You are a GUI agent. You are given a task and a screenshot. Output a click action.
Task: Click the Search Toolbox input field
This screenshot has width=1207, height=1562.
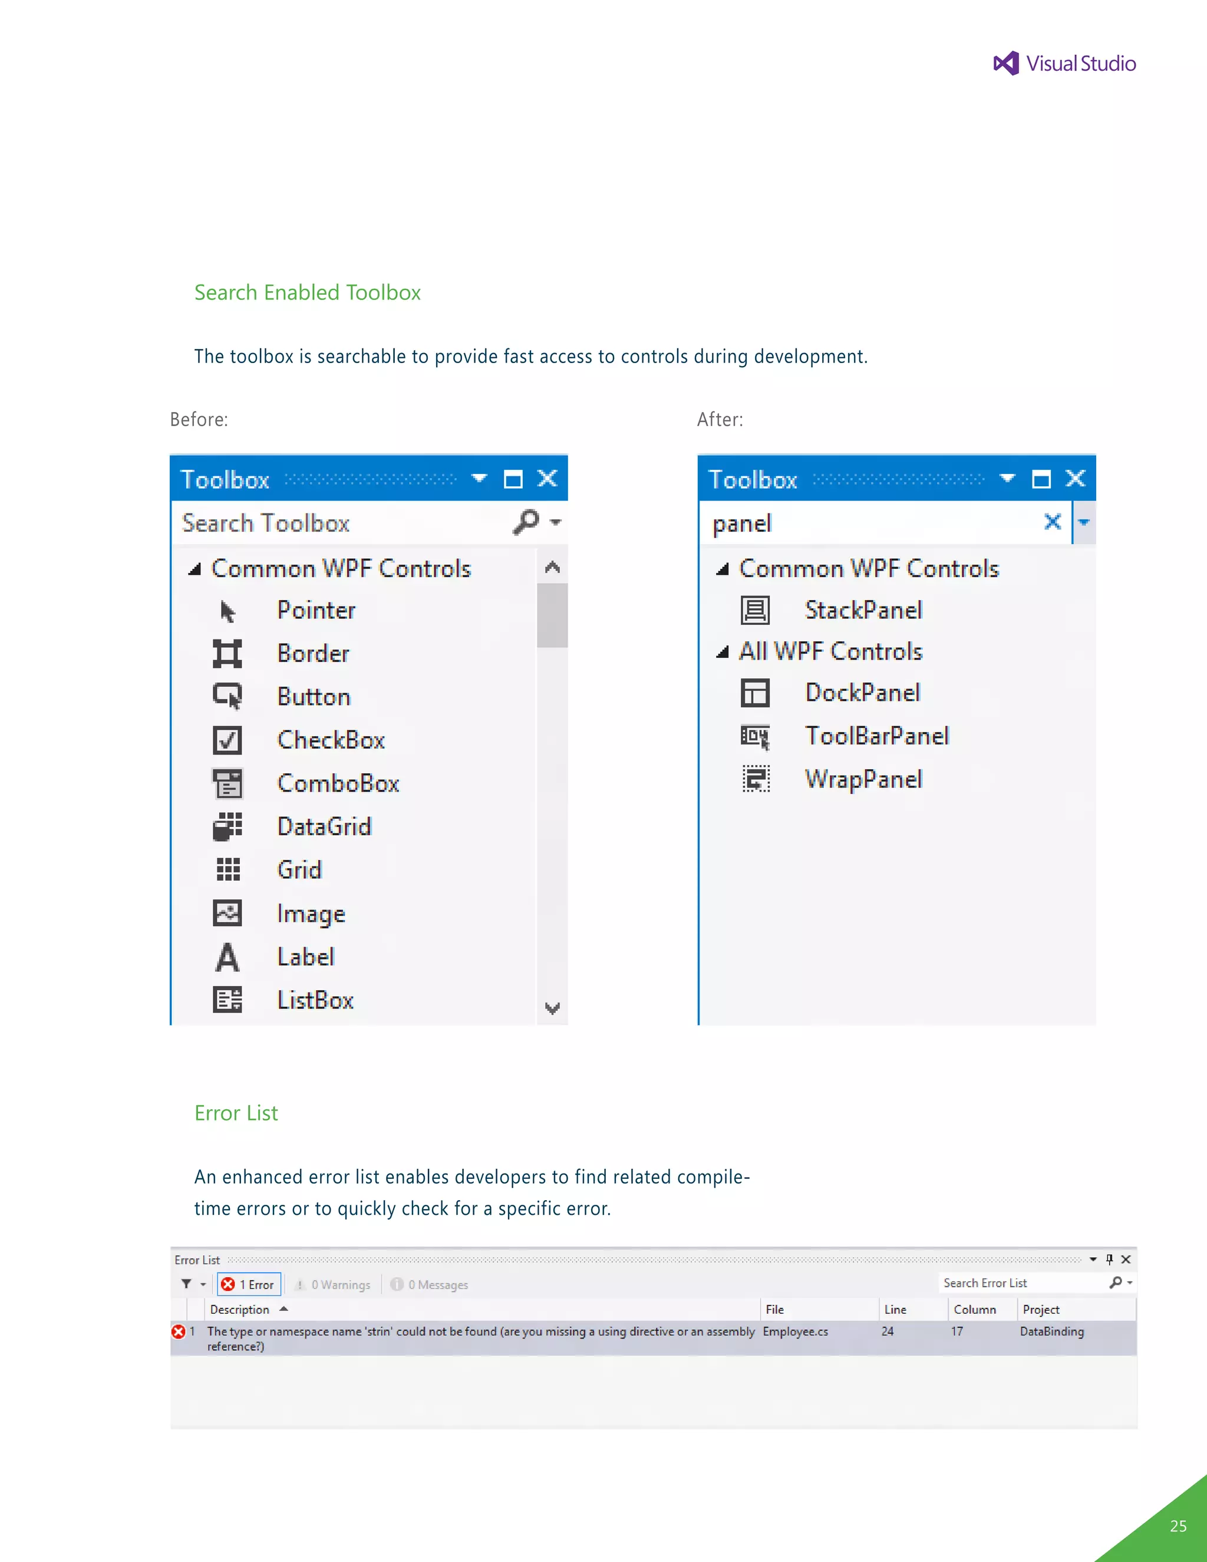click(343, 523)
